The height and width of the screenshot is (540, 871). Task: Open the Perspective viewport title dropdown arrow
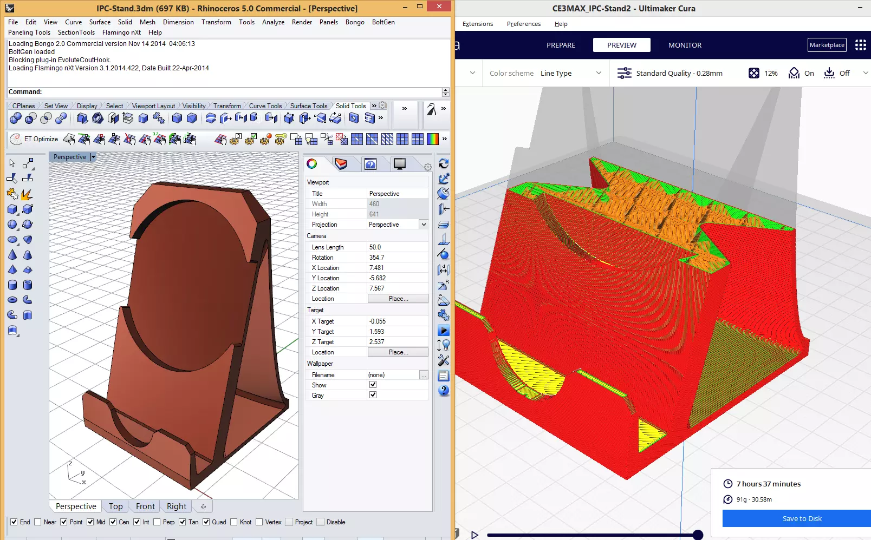click(x=93, y=157)
